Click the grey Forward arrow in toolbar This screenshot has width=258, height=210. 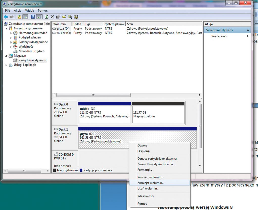(x=12, y=17)
